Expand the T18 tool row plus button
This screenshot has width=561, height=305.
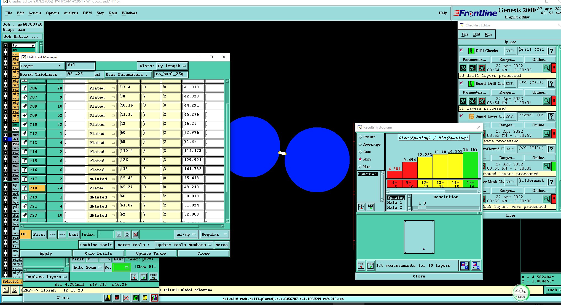coord(25,188)
